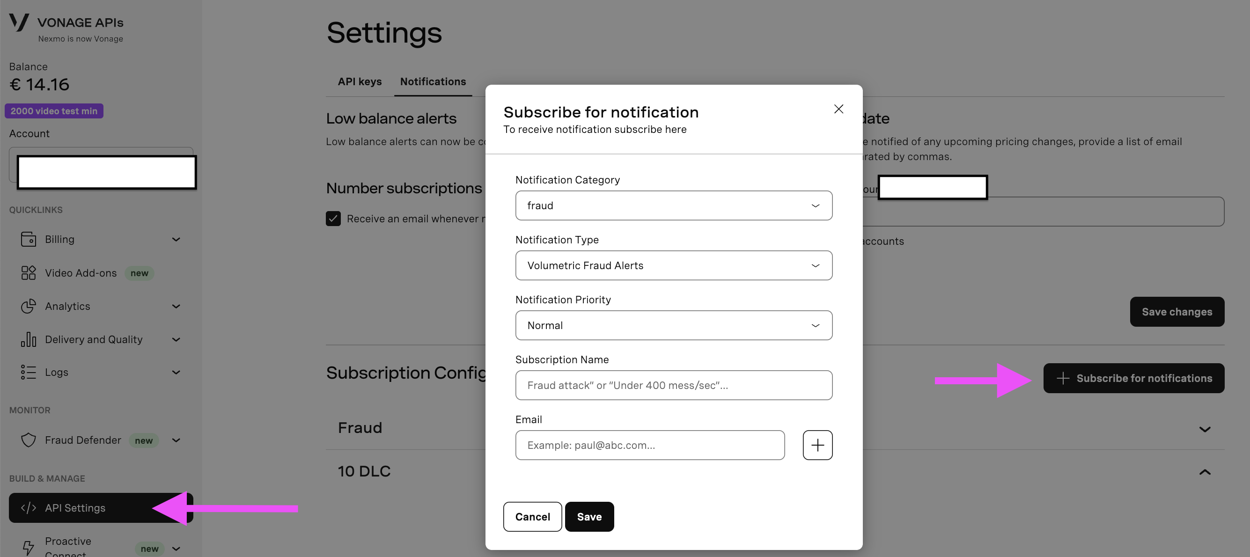Click the Video Add-ons grid icon
Viewport: 1250px width, 557px height.
coord(28,273)
